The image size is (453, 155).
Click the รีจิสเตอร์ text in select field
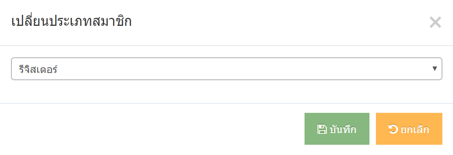point(38,69)
